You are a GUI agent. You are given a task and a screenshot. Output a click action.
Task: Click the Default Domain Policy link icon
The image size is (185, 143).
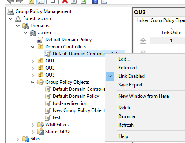click(x=40, y=40)
